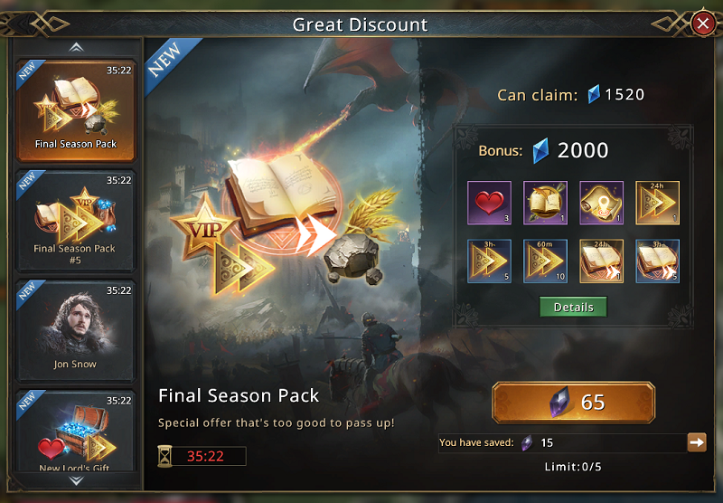Open the Jon Snow pack offer

(x=76, y=330)
